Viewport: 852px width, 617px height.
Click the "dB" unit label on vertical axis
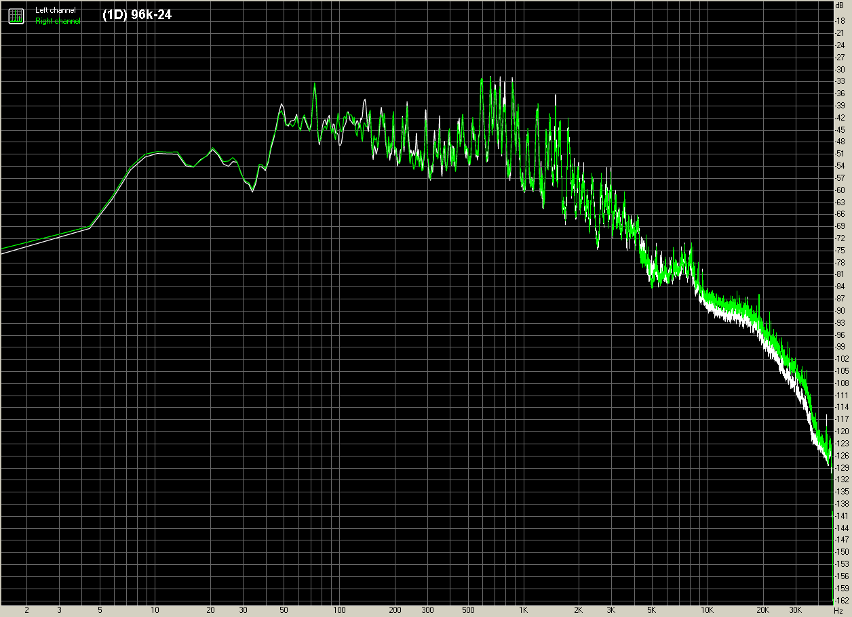point(840,5)
